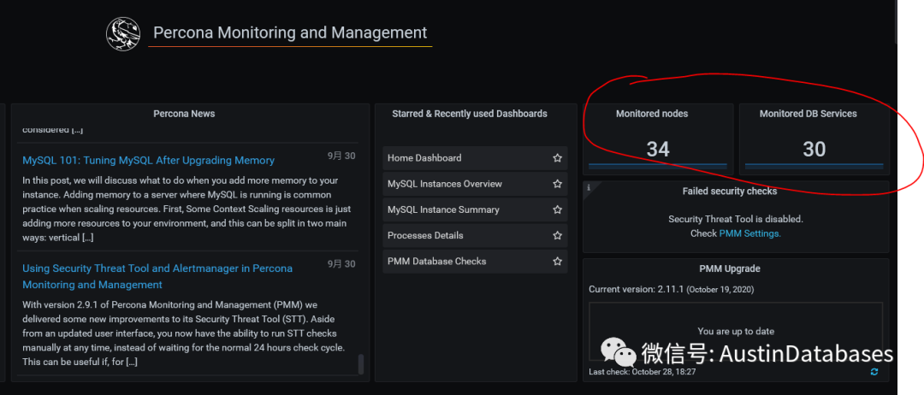
Task: Open Processes Details dashboard
Action: [x=425, y=235]
